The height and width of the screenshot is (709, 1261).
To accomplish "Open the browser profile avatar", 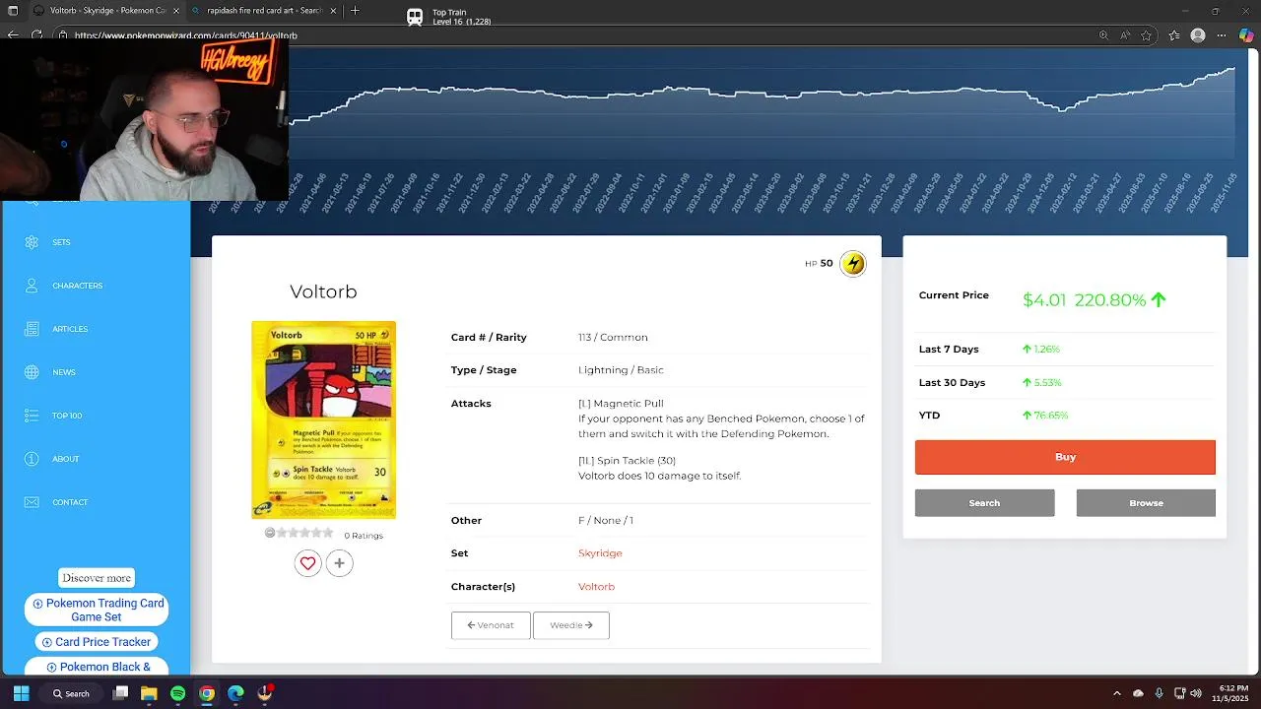I will pos(1198,35).
